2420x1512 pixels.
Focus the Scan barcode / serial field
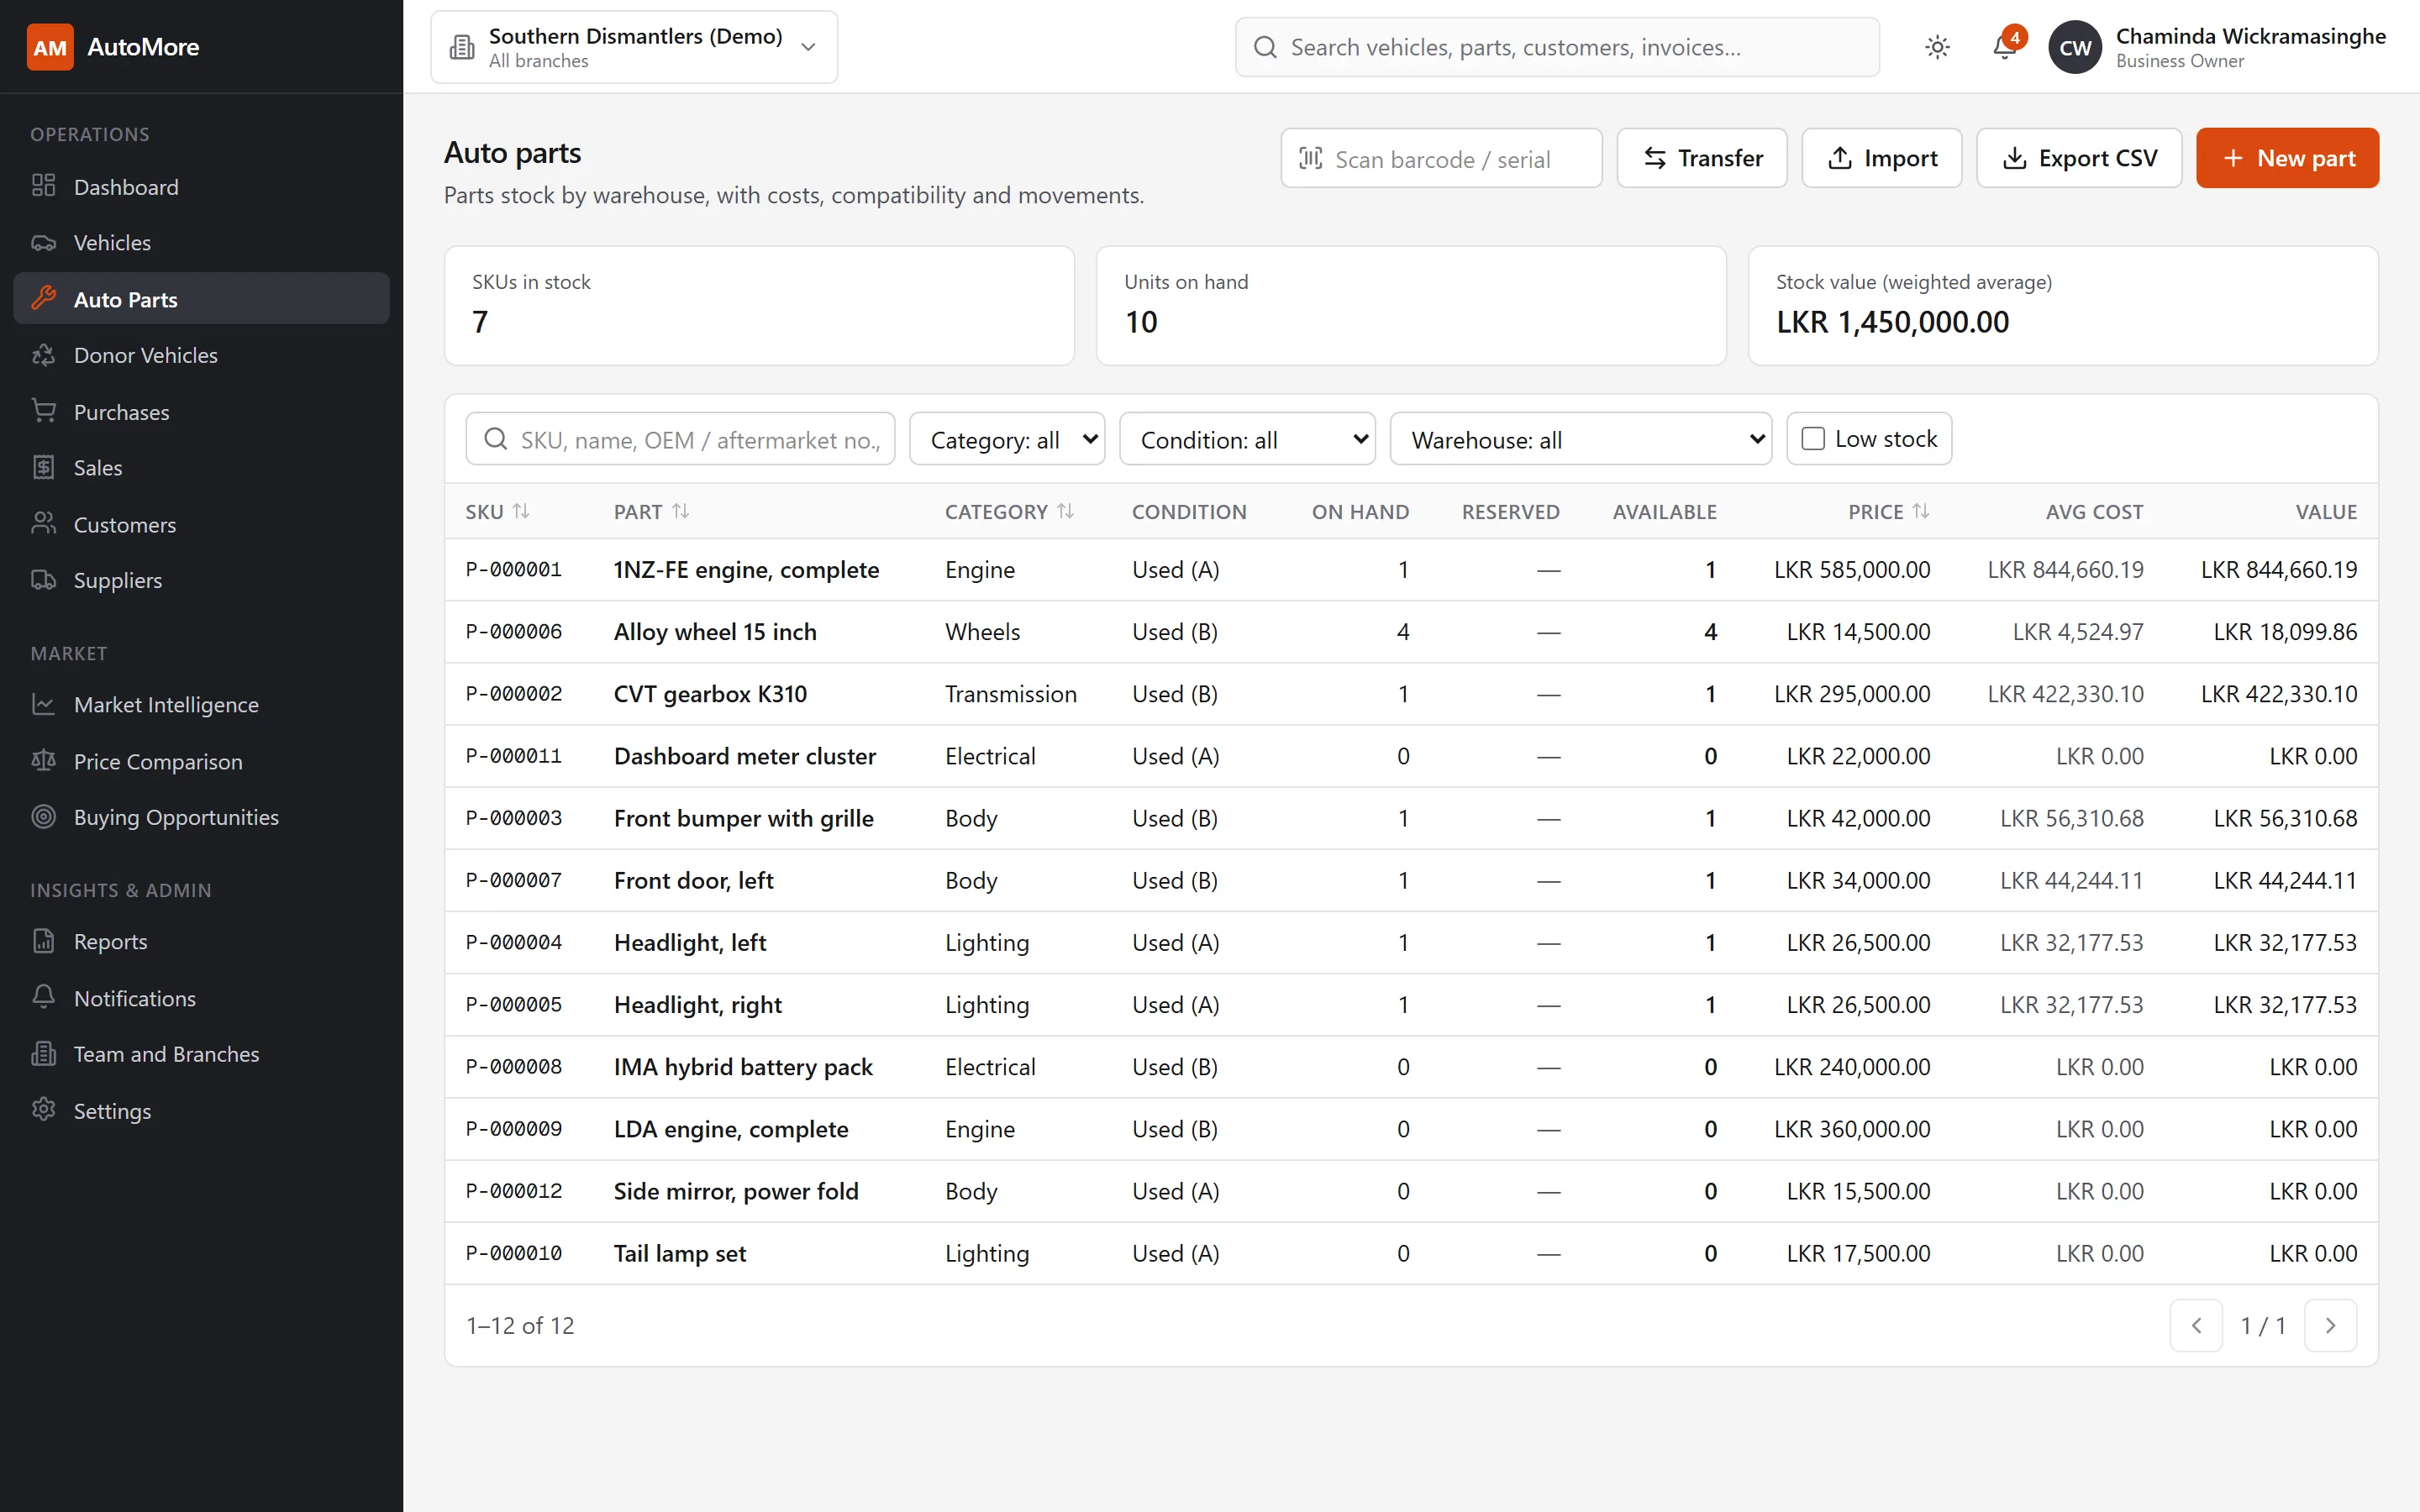[1441, 158]
